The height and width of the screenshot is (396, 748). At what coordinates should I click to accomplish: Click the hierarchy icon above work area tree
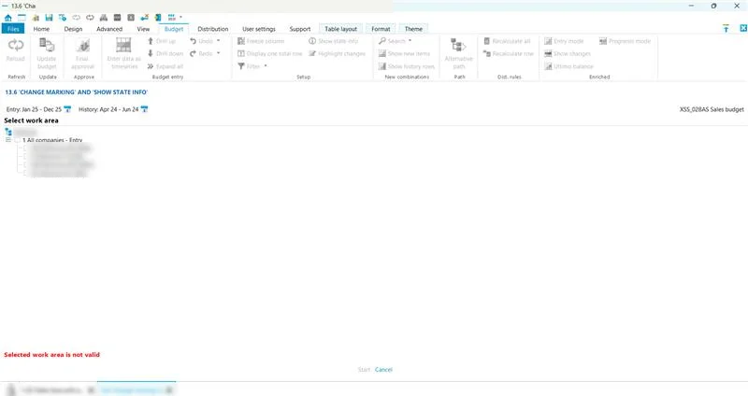(8, 132)
